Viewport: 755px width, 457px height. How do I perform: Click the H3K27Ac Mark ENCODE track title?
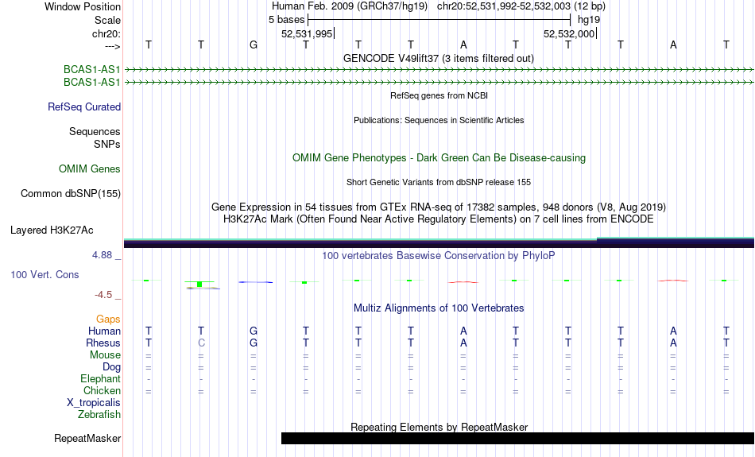(x=439, y=219)
